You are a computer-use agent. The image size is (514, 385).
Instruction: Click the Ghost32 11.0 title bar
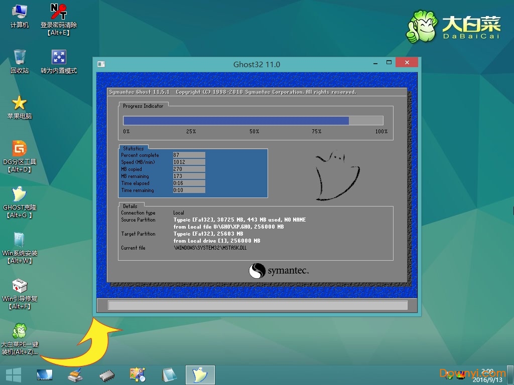pyautogui.click(x=256, y=64)
